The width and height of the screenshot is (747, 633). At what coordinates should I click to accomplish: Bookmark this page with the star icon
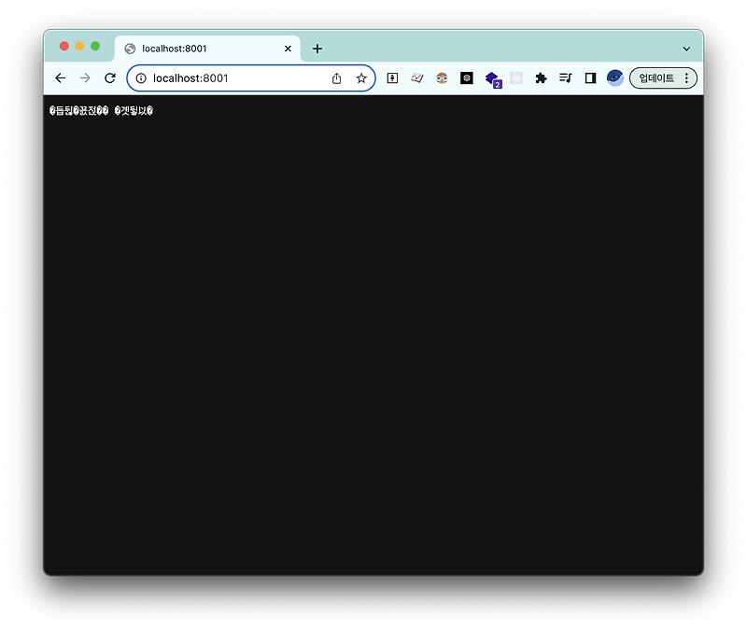click(361, 78)
